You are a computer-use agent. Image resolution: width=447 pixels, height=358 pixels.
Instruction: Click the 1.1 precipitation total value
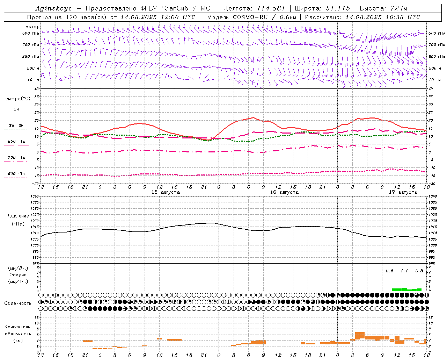(x=404, y=271)
